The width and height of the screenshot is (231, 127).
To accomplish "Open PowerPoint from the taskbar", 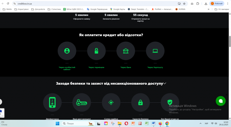I will tap(133, 123).
